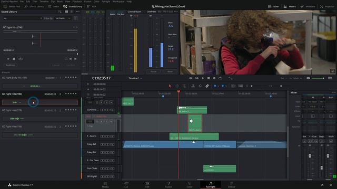Toggle Link Selection chain icon

point(207,86)
